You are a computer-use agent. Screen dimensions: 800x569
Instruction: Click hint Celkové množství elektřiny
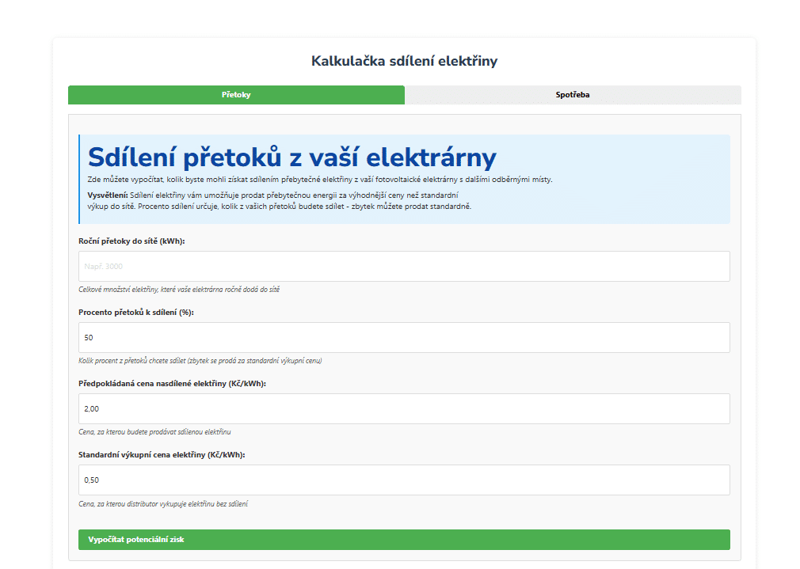pyautogui.click(x=179, y=290)
